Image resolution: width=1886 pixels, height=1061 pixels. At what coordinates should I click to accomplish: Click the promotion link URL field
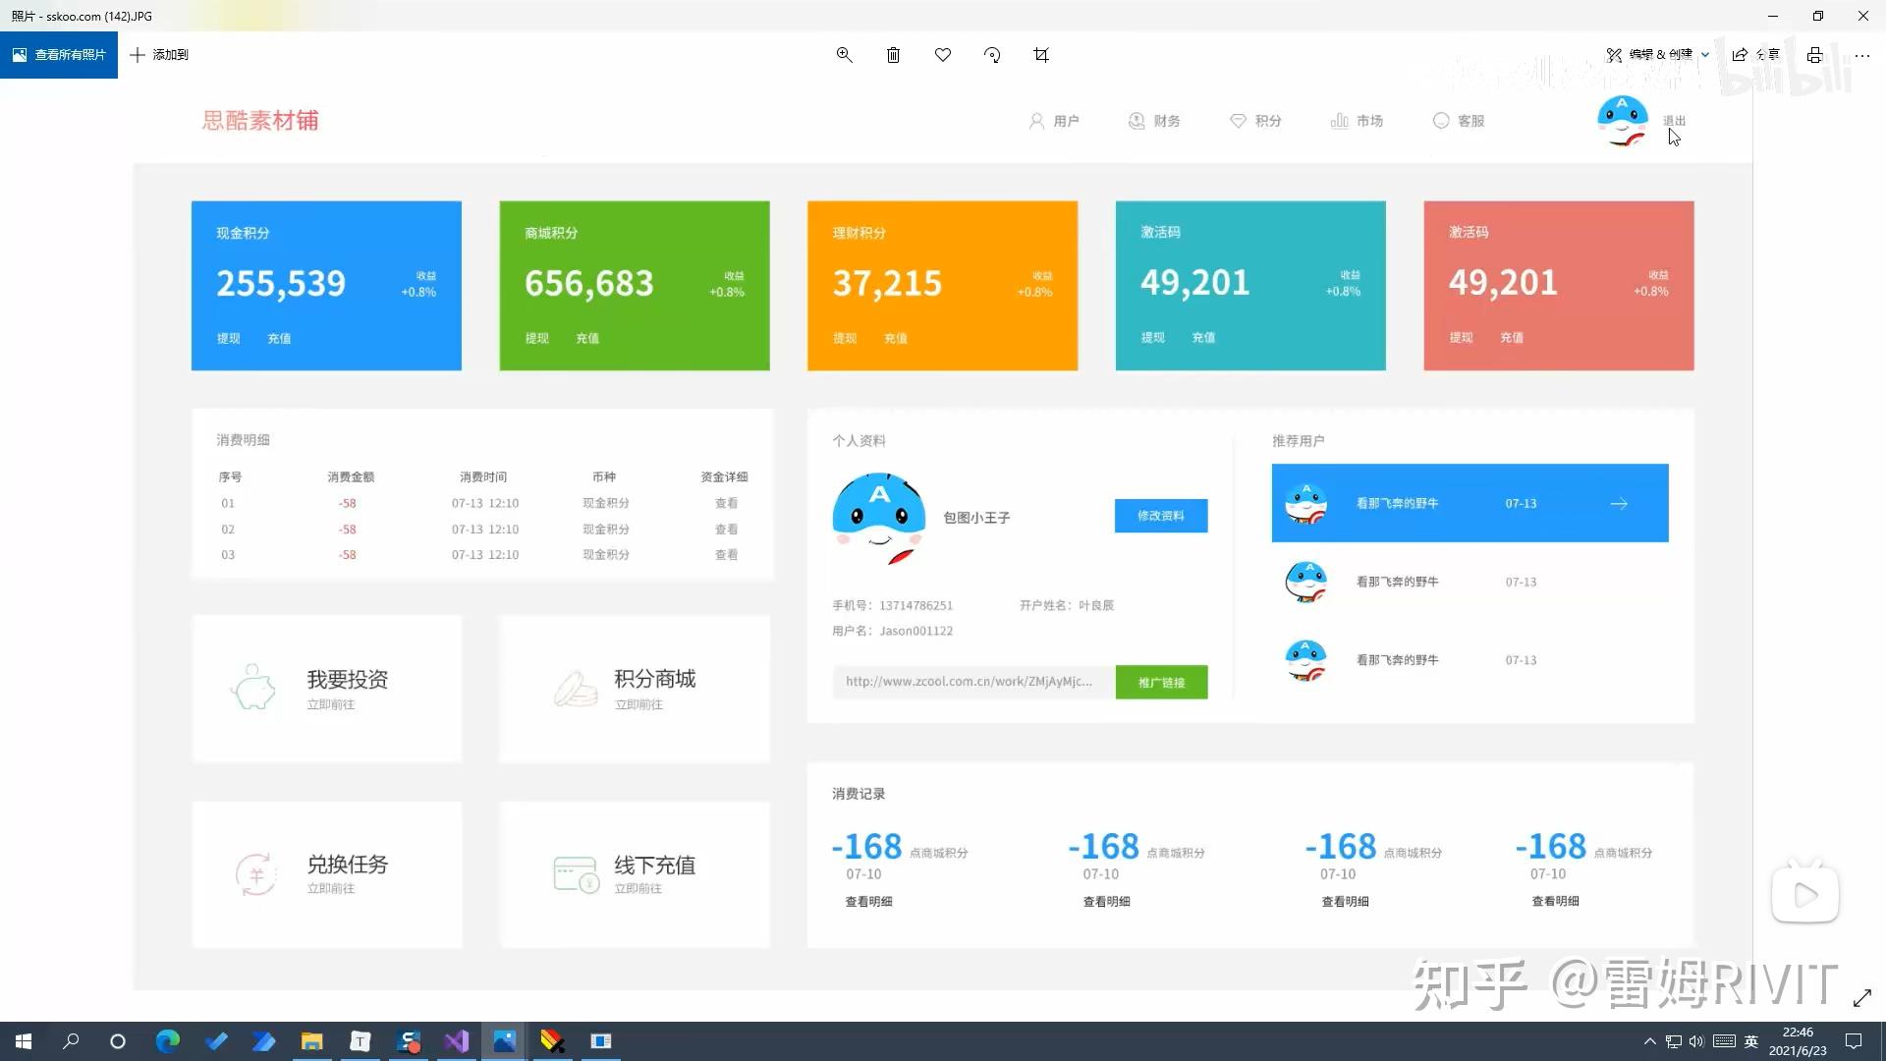point(972,682)
